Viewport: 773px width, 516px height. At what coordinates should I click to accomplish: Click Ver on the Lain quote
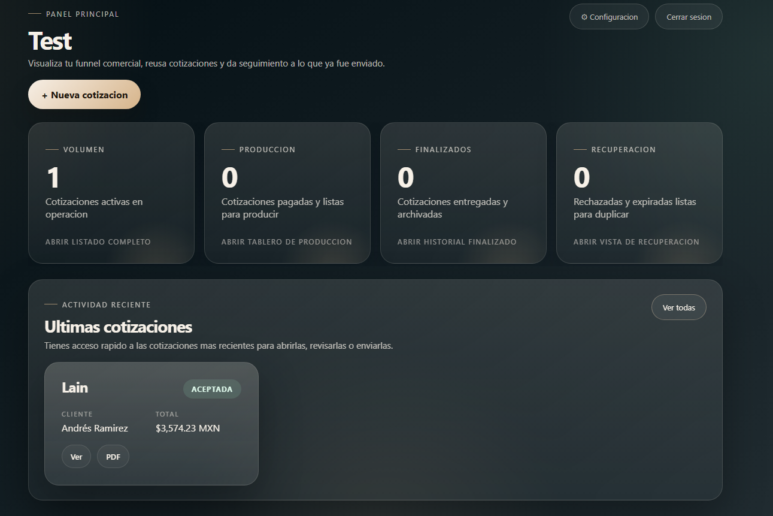76,457
